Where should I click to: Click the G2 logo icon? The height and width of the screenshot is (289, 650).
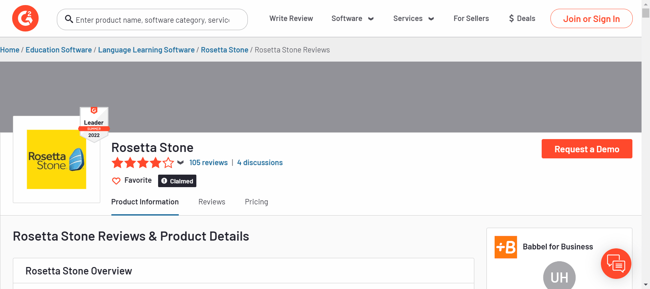click(x=25, y=18)
